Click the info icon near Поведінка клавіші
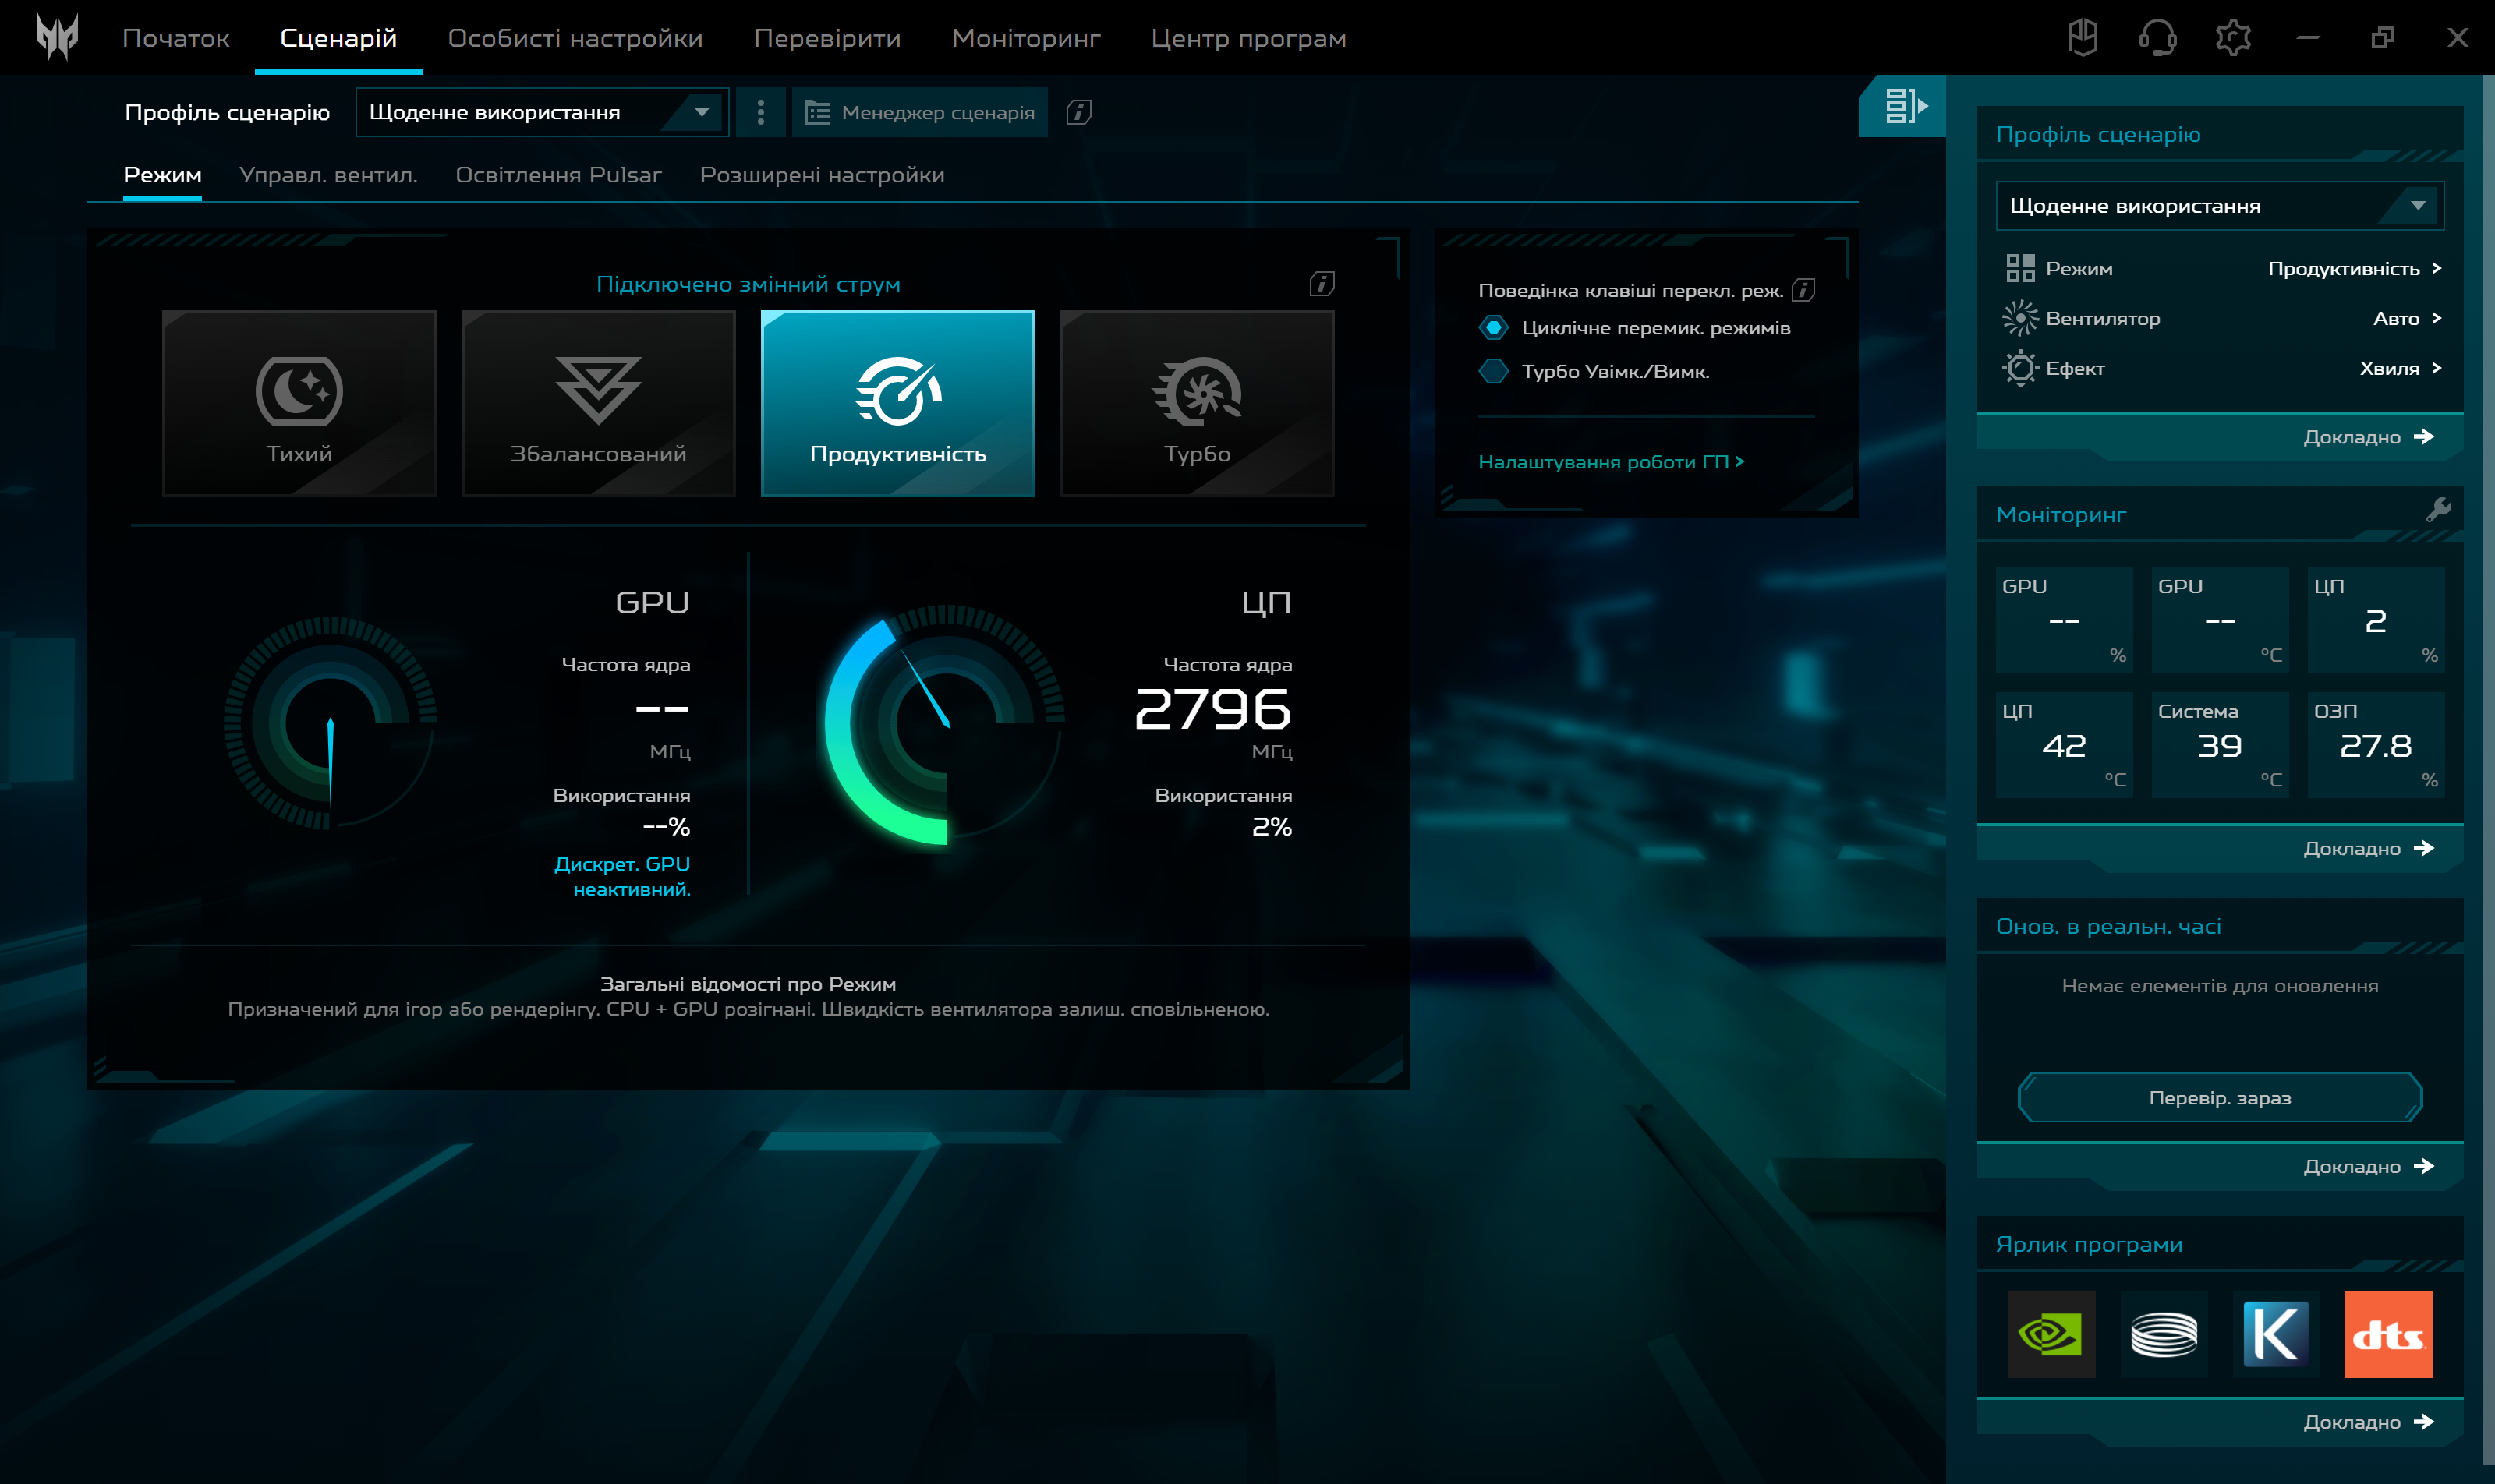2495x1484 pixels. tap(1802, 288)
